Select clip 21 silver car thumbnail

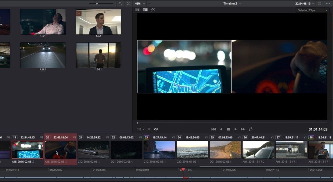click(x=93, y=150)
